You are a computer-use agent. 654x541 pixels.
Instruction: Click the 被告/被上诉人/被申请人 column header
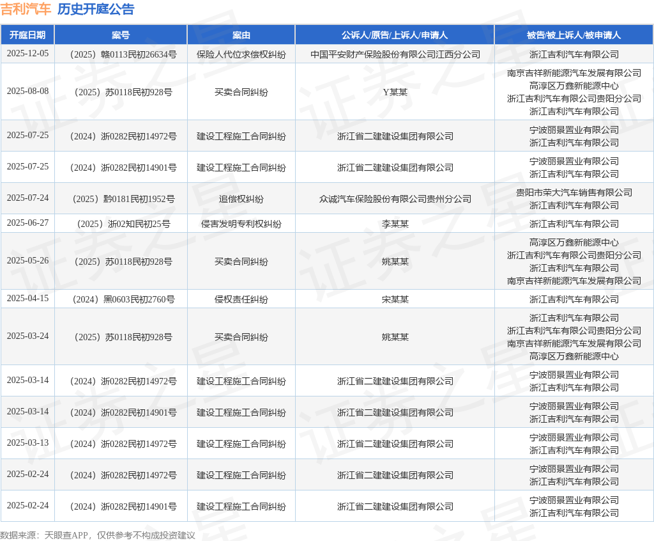coord(574,35)
